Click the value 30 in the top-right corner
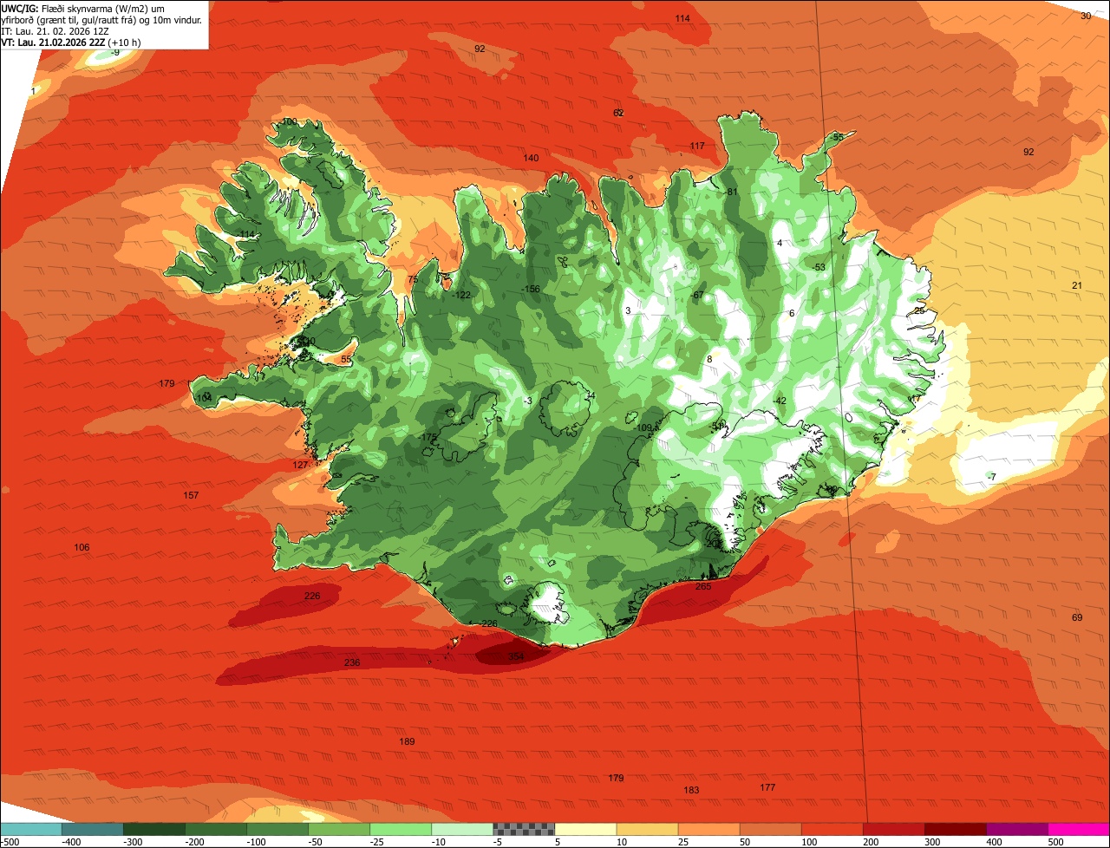The width and height of the screenshot is (1110, 848). pyautogui.click(x=1086, y=16)
